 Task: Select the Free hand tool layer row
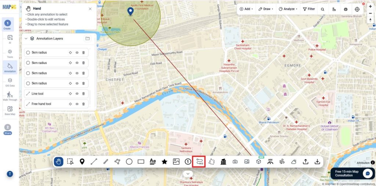click(56, 104)
